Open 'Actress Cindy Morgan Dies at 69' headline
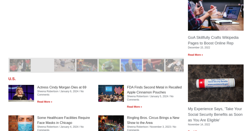Image resolution: width=252 pixels, height=131 pixels. click(62, 87)
